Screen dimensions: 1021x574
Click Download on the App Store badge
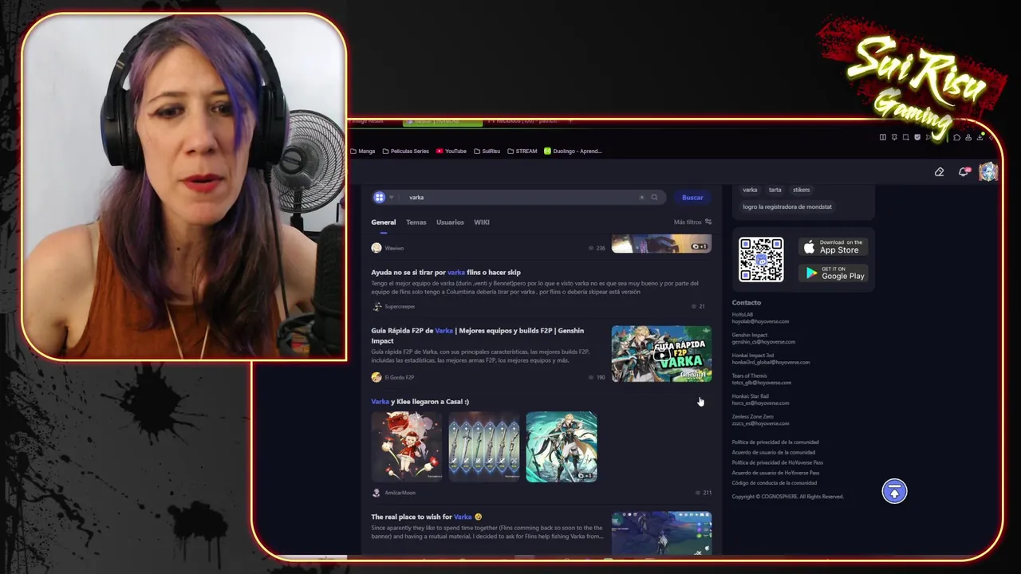coord(833,247)
